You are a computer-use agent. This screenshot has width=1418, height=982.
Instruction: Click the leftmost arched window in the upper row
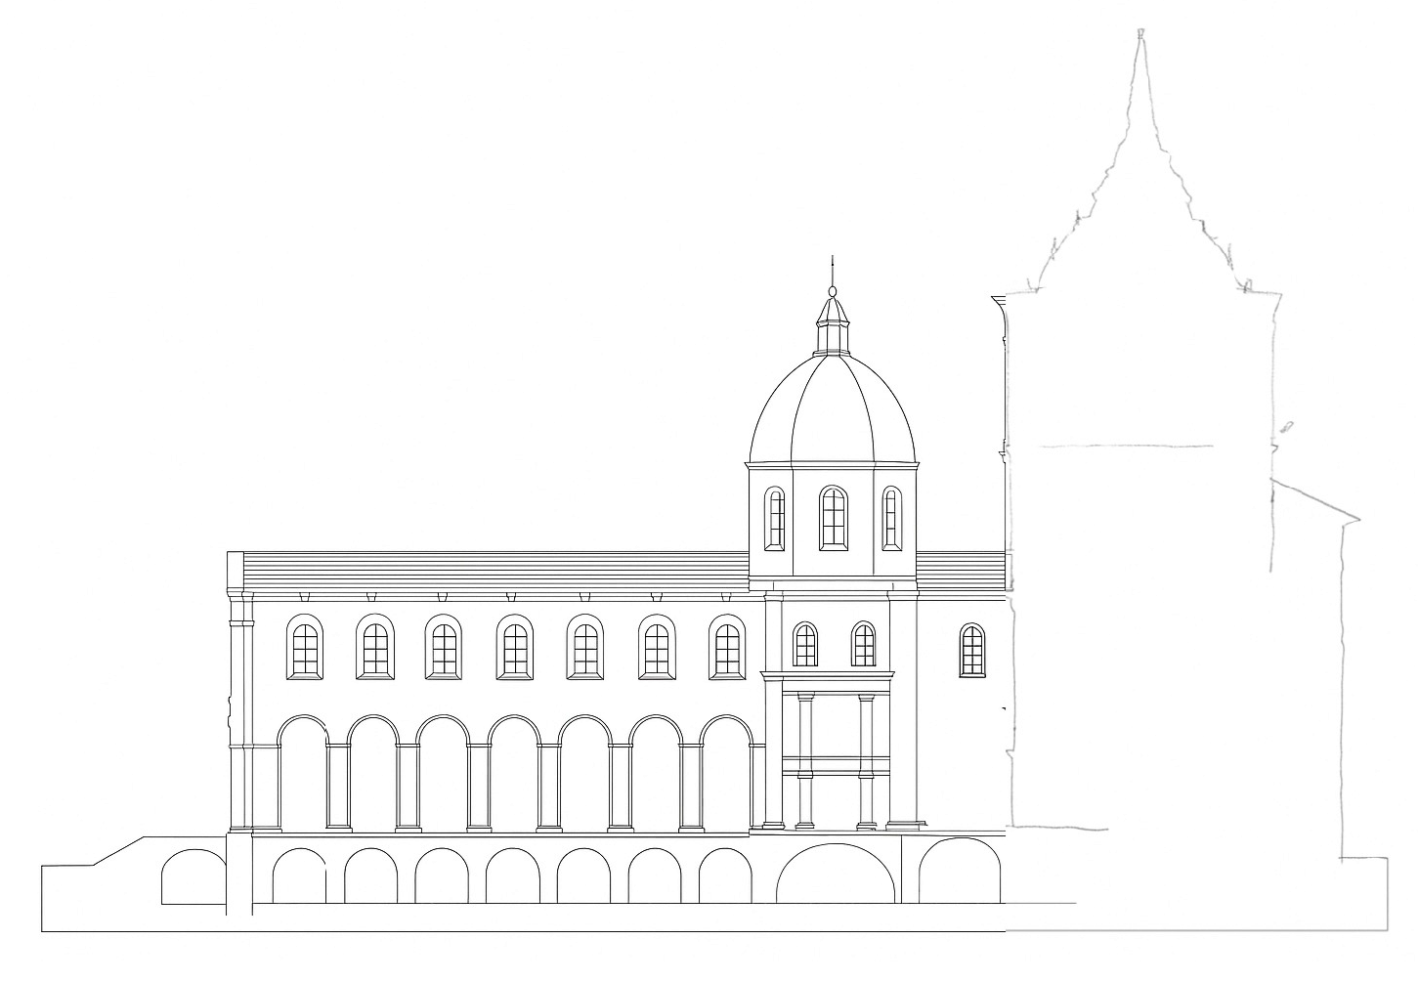(x=304, y=647)
